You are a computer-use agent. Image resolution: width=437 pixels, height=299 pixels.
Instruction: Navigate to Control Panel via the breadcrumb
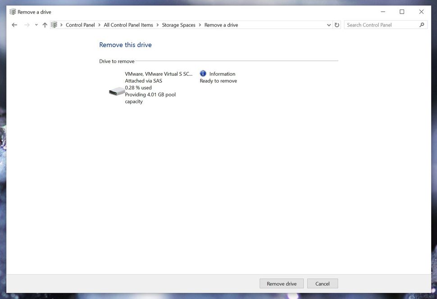(x=80, y=25)
